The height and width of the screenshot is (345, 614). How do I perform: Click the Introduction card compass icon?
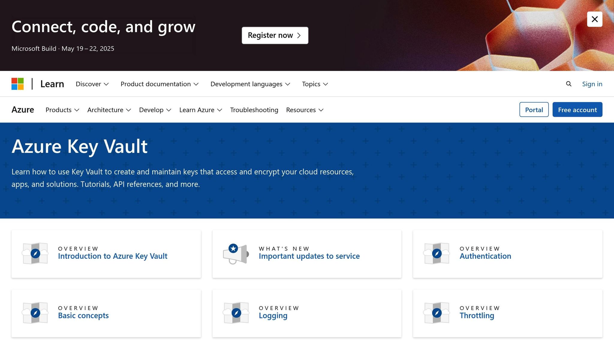pyautogui.click(x=35, y=253)
